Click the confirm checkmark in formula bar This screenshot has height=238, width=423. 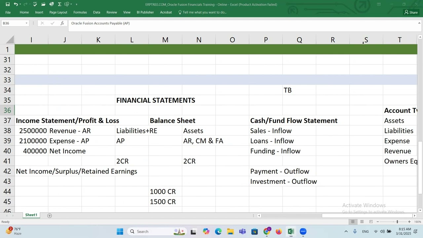point(52,23)
